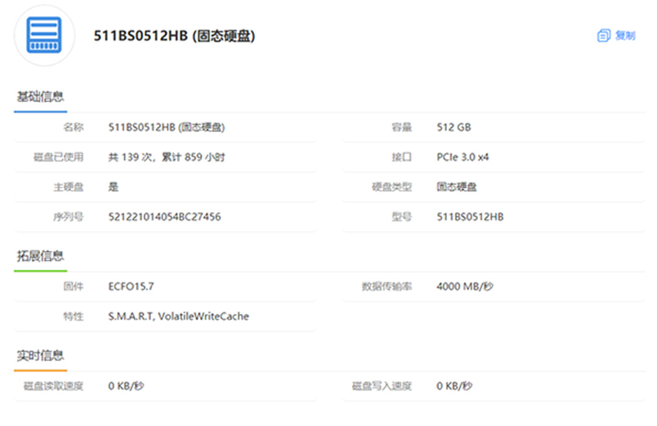657x426 pixels.
Task: Click the serial number 521221014054BC27456
Action: (x=164, y=217)
